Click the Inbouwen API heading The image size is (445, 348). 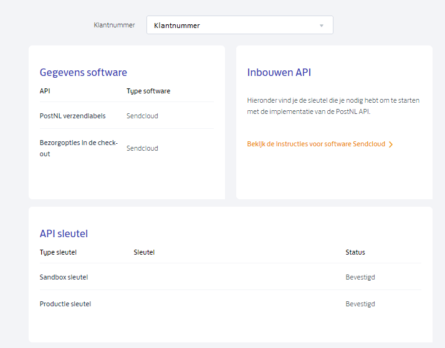pos(279,72)
